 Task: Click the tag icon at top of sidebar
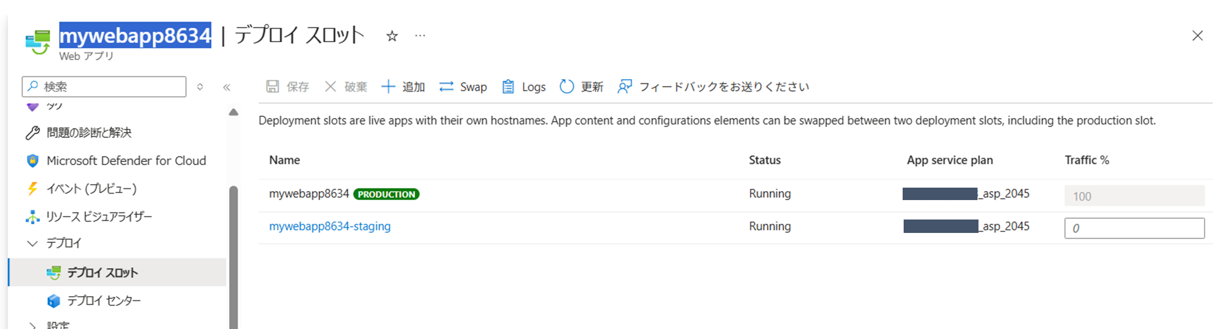pyautogui.click(x=32, y=107)
